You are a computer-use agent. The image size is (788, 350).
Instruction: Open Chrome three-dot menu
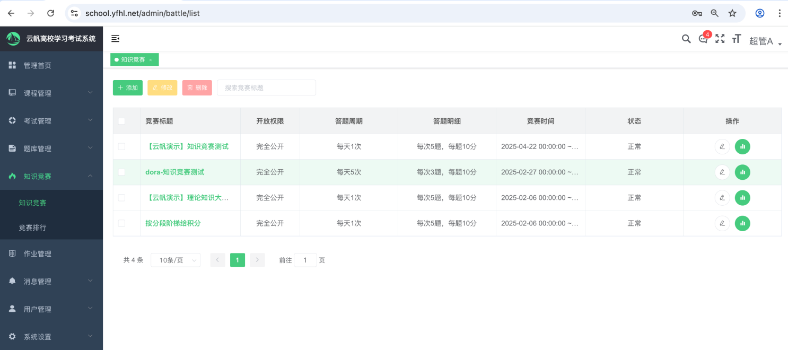coord(779,13)
